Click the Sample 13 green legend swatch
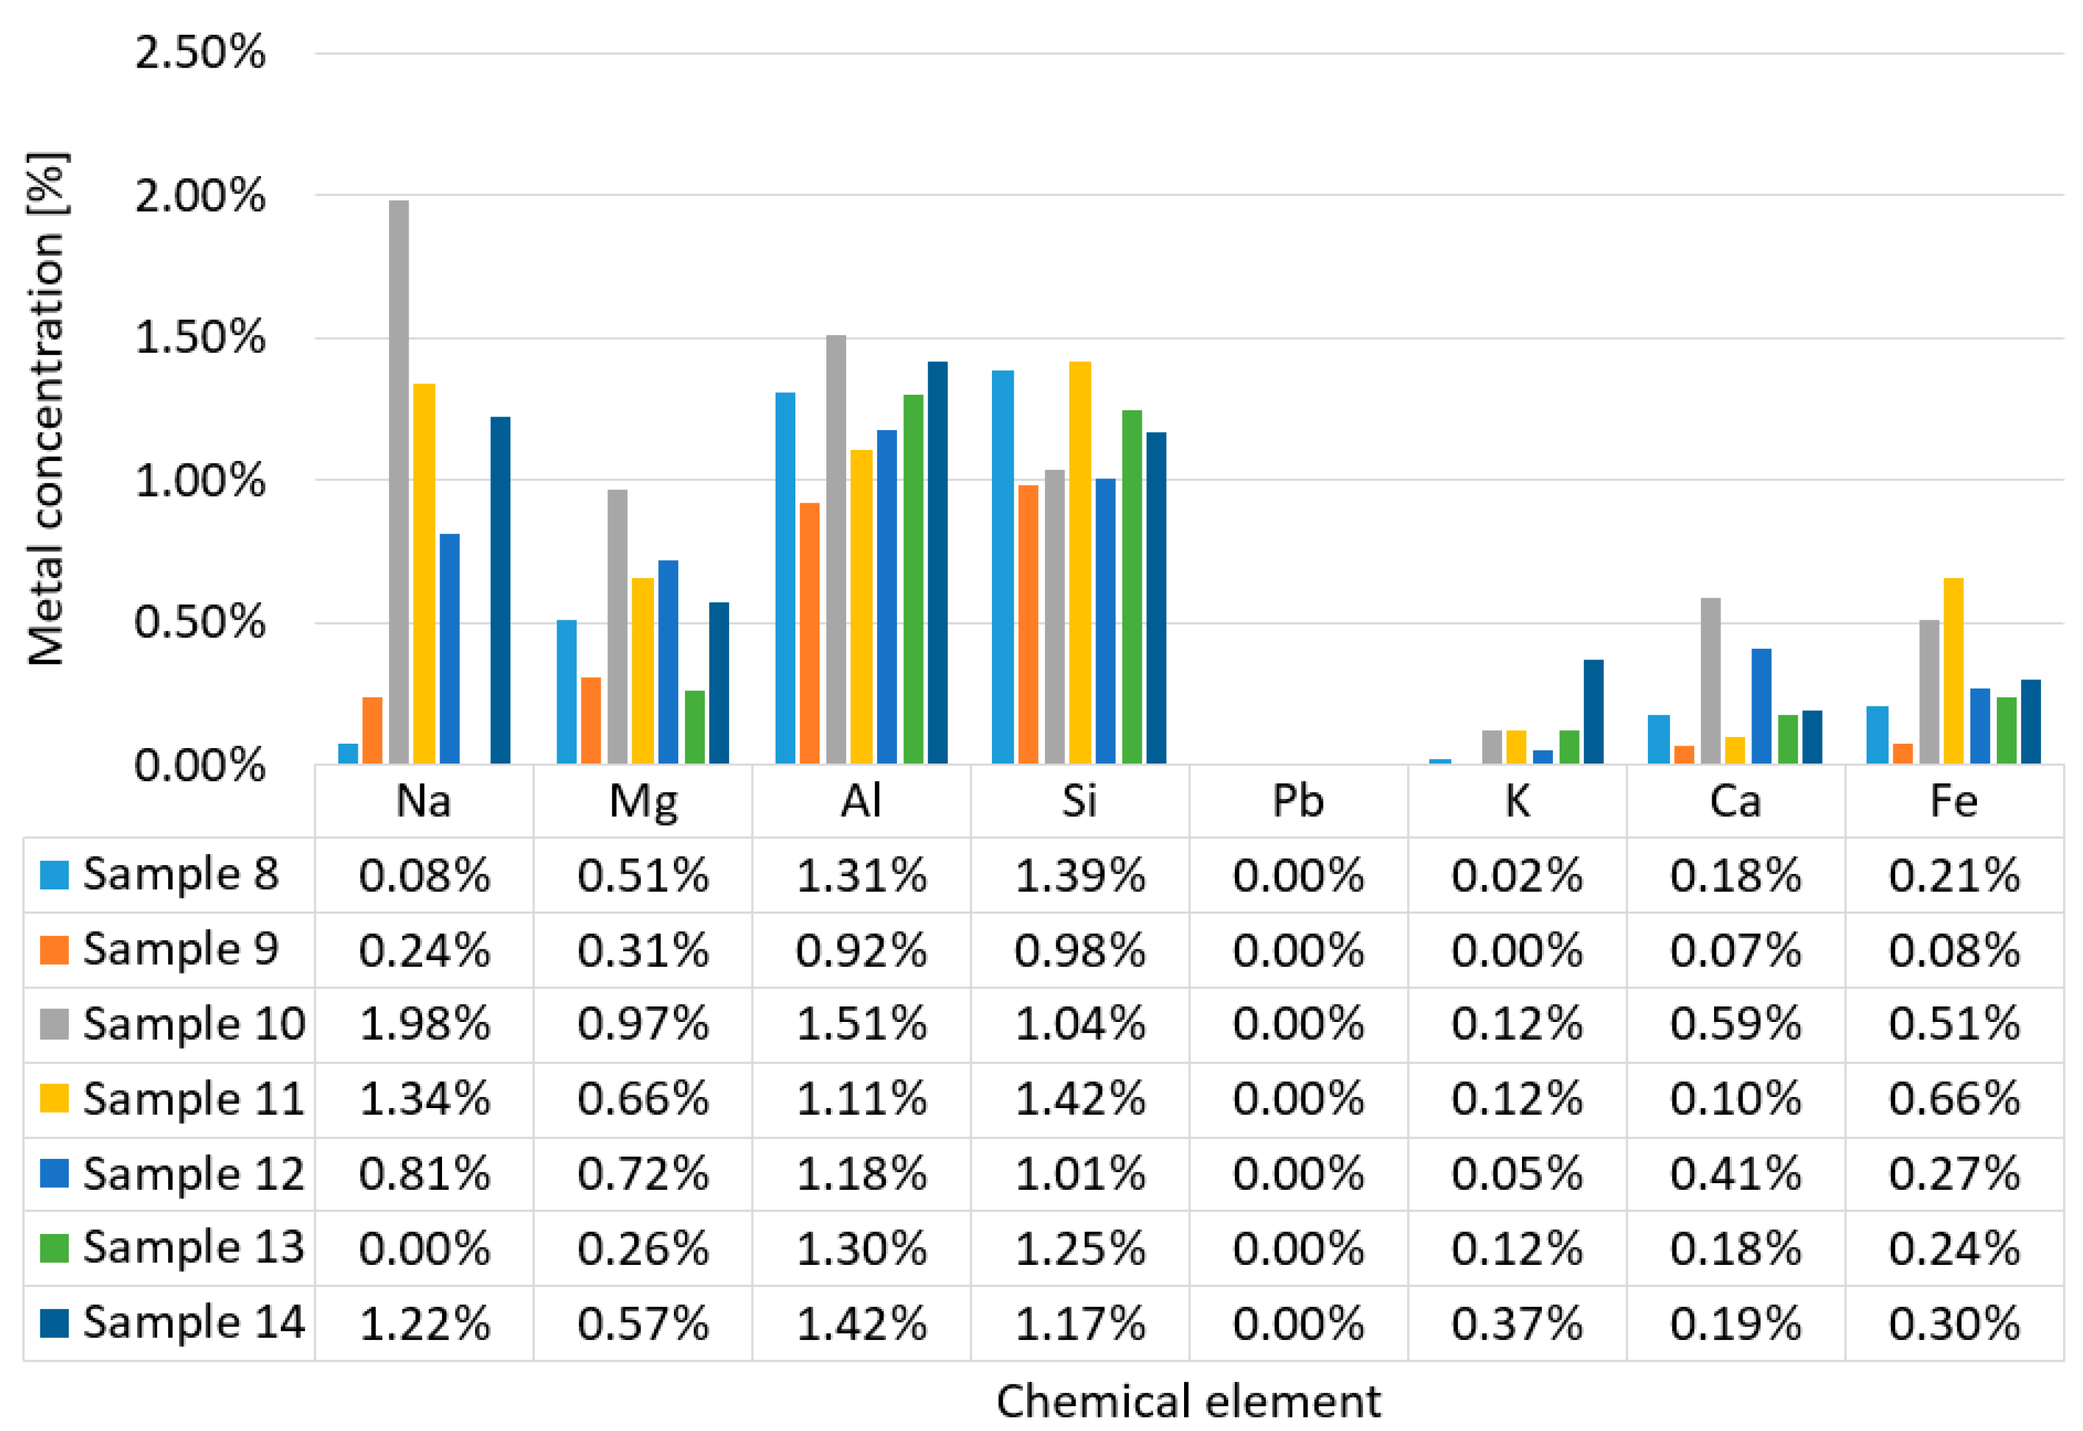Image resolution: width=2083 pixels, height=1431 pixels. [x=55, y=1248]
